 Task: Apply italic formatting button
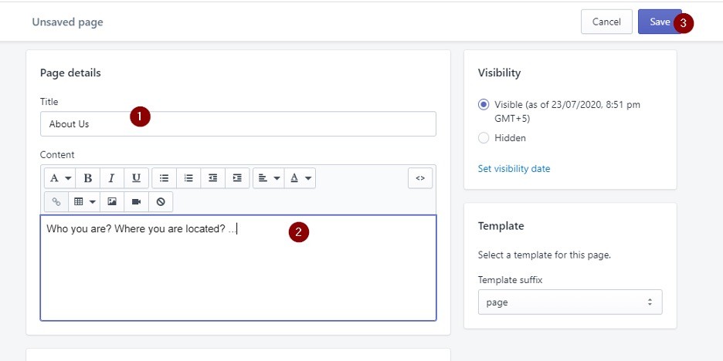pos(111,178)
